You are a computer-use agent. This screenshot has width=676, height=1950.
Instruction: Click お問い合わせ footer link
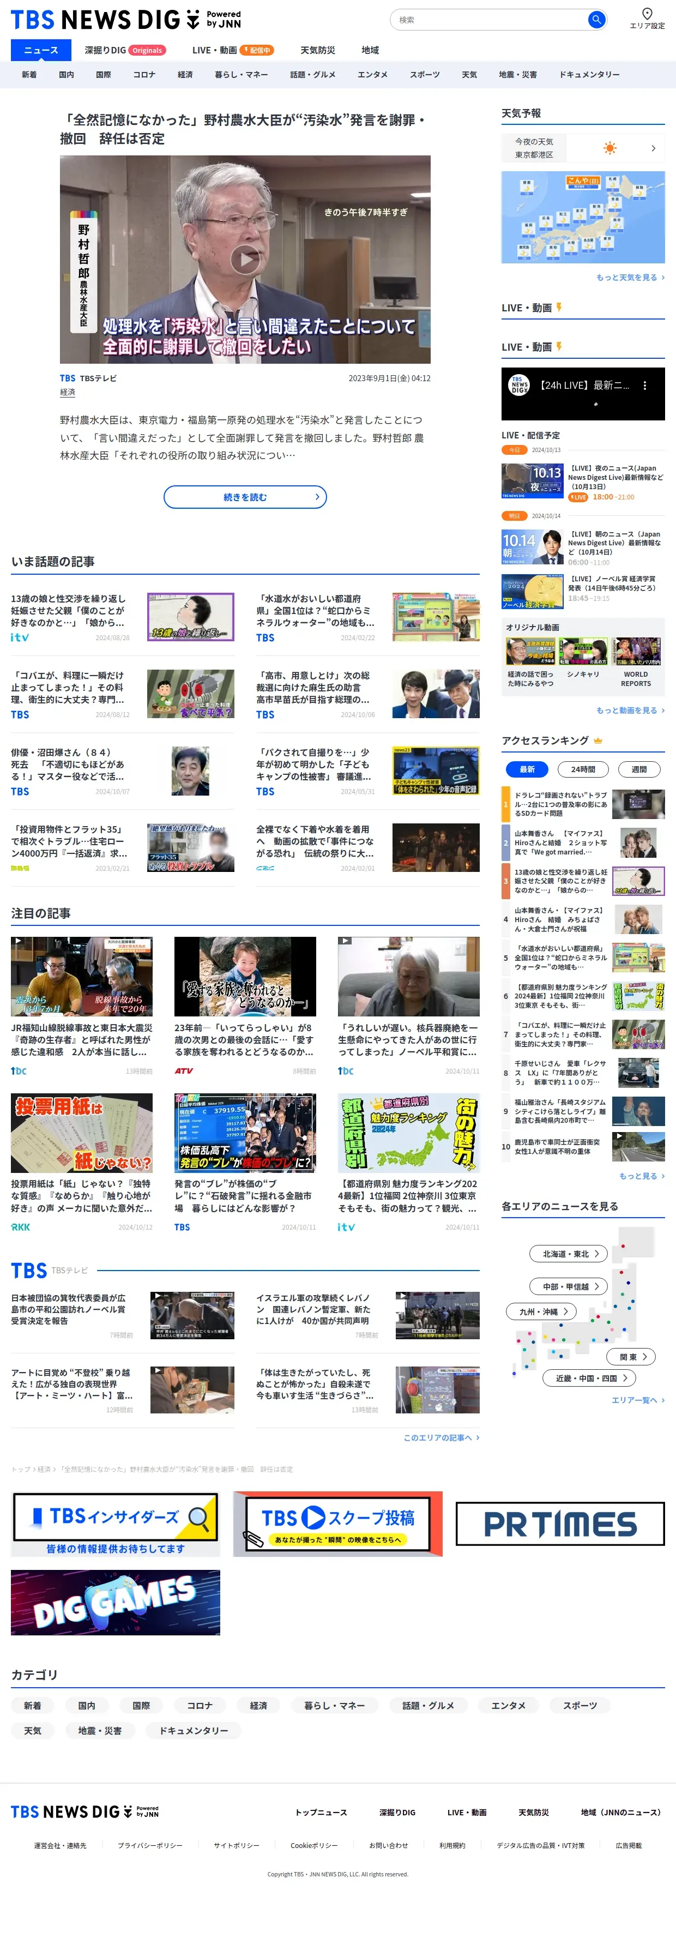388,1845
